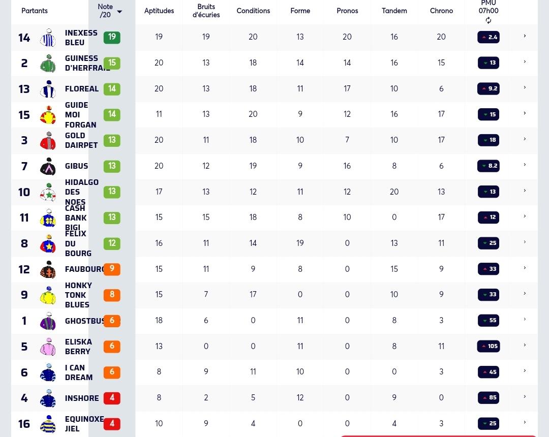Click Eliska Berry's pink jockey silk icon
This screenshot has height=437, width=549.
pos(48,347)
